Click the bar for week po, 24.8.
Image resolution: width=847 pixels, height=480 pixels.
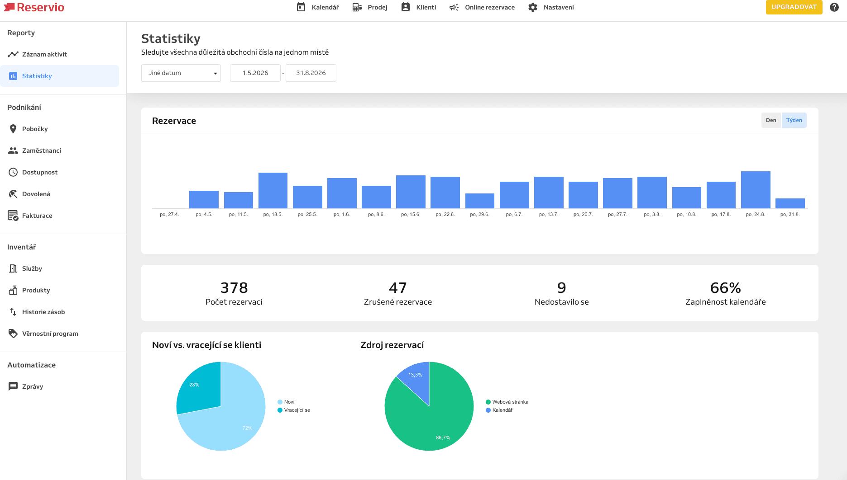(x=756, y=190)
